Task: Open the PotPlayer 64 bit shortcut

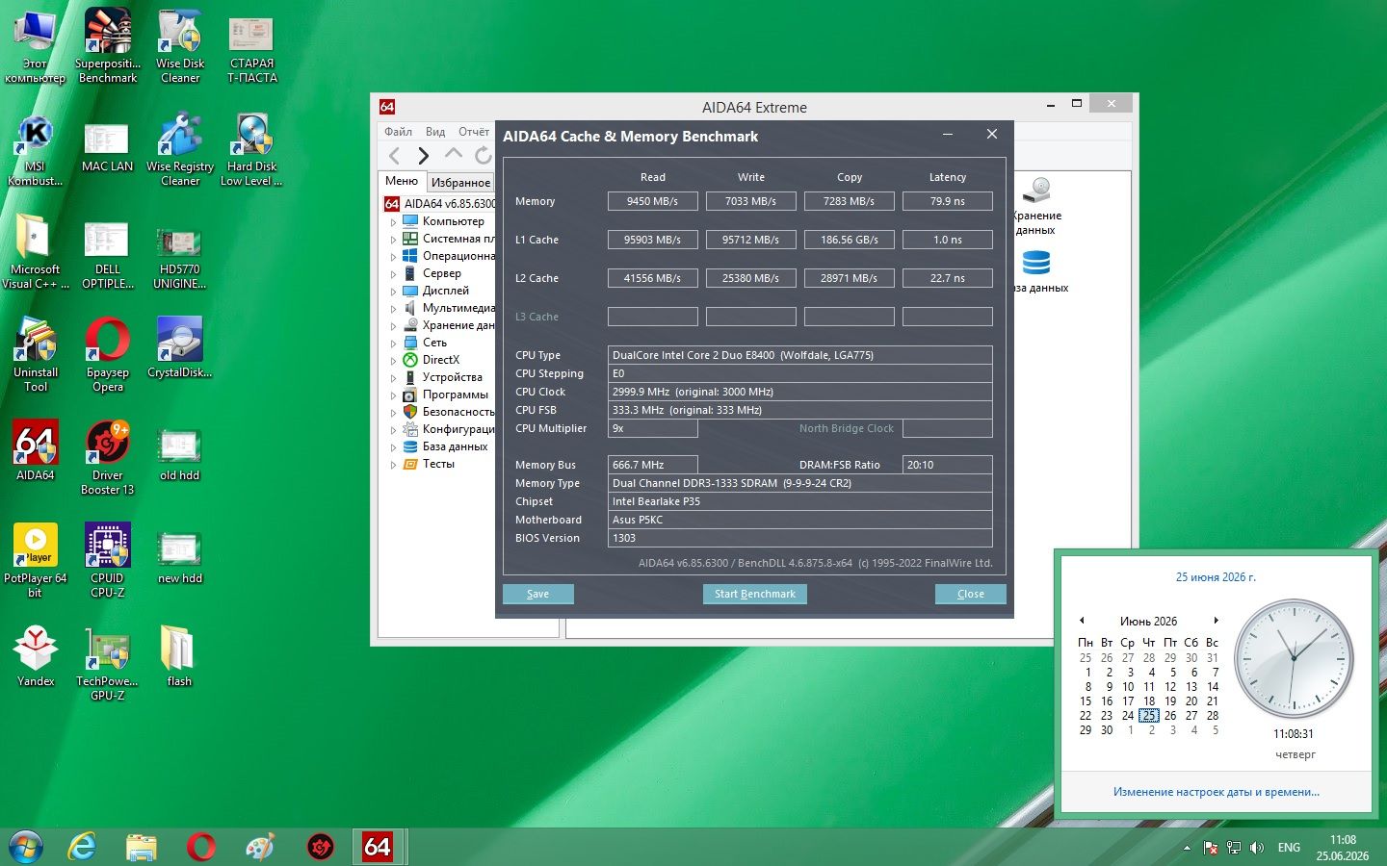Action: pos(35,561)
